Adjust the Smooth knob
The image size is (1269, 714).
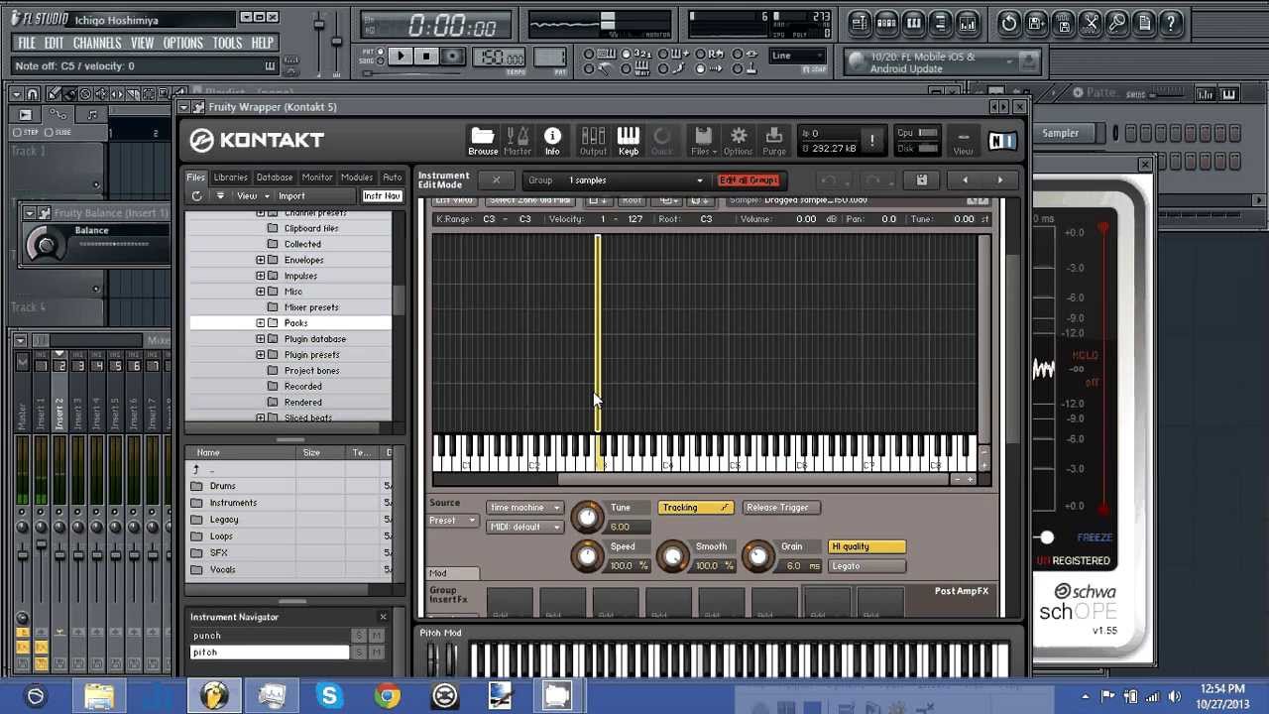(672, 556)
